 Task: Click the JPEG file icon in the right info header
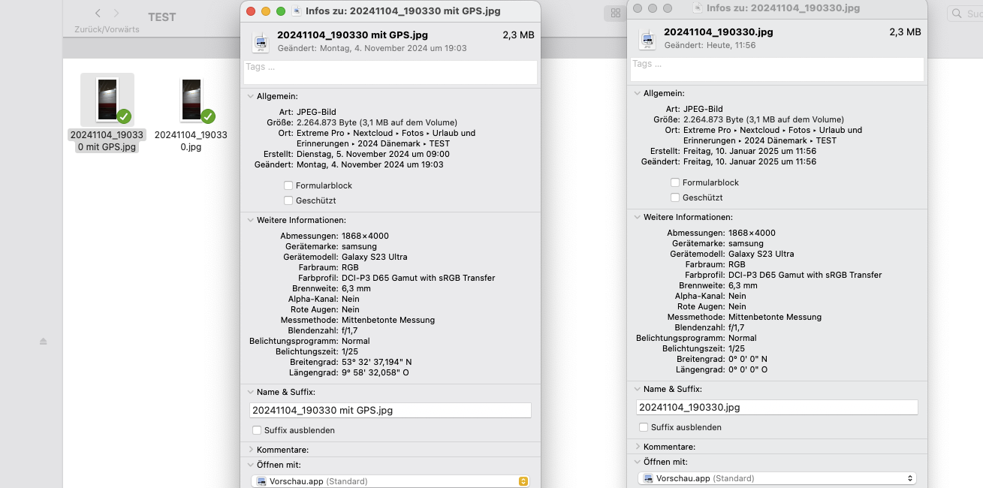coord(647,39)
